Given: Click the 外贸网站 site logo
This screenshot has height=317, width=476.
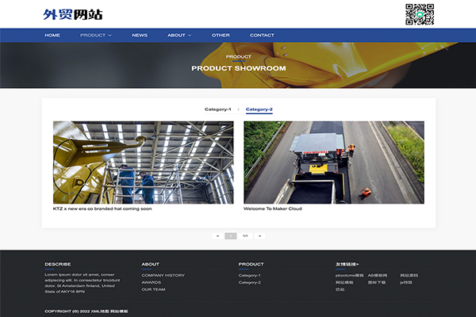Looking at the screenshot, I should [73, 14].
